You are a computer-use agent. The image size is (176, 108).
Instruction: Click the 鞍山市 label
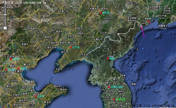pyautogui.click(x=71, y=43)
